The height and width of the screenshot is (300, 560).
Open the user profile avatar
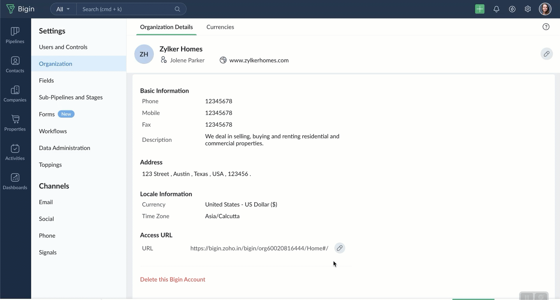tap(545, 9)
